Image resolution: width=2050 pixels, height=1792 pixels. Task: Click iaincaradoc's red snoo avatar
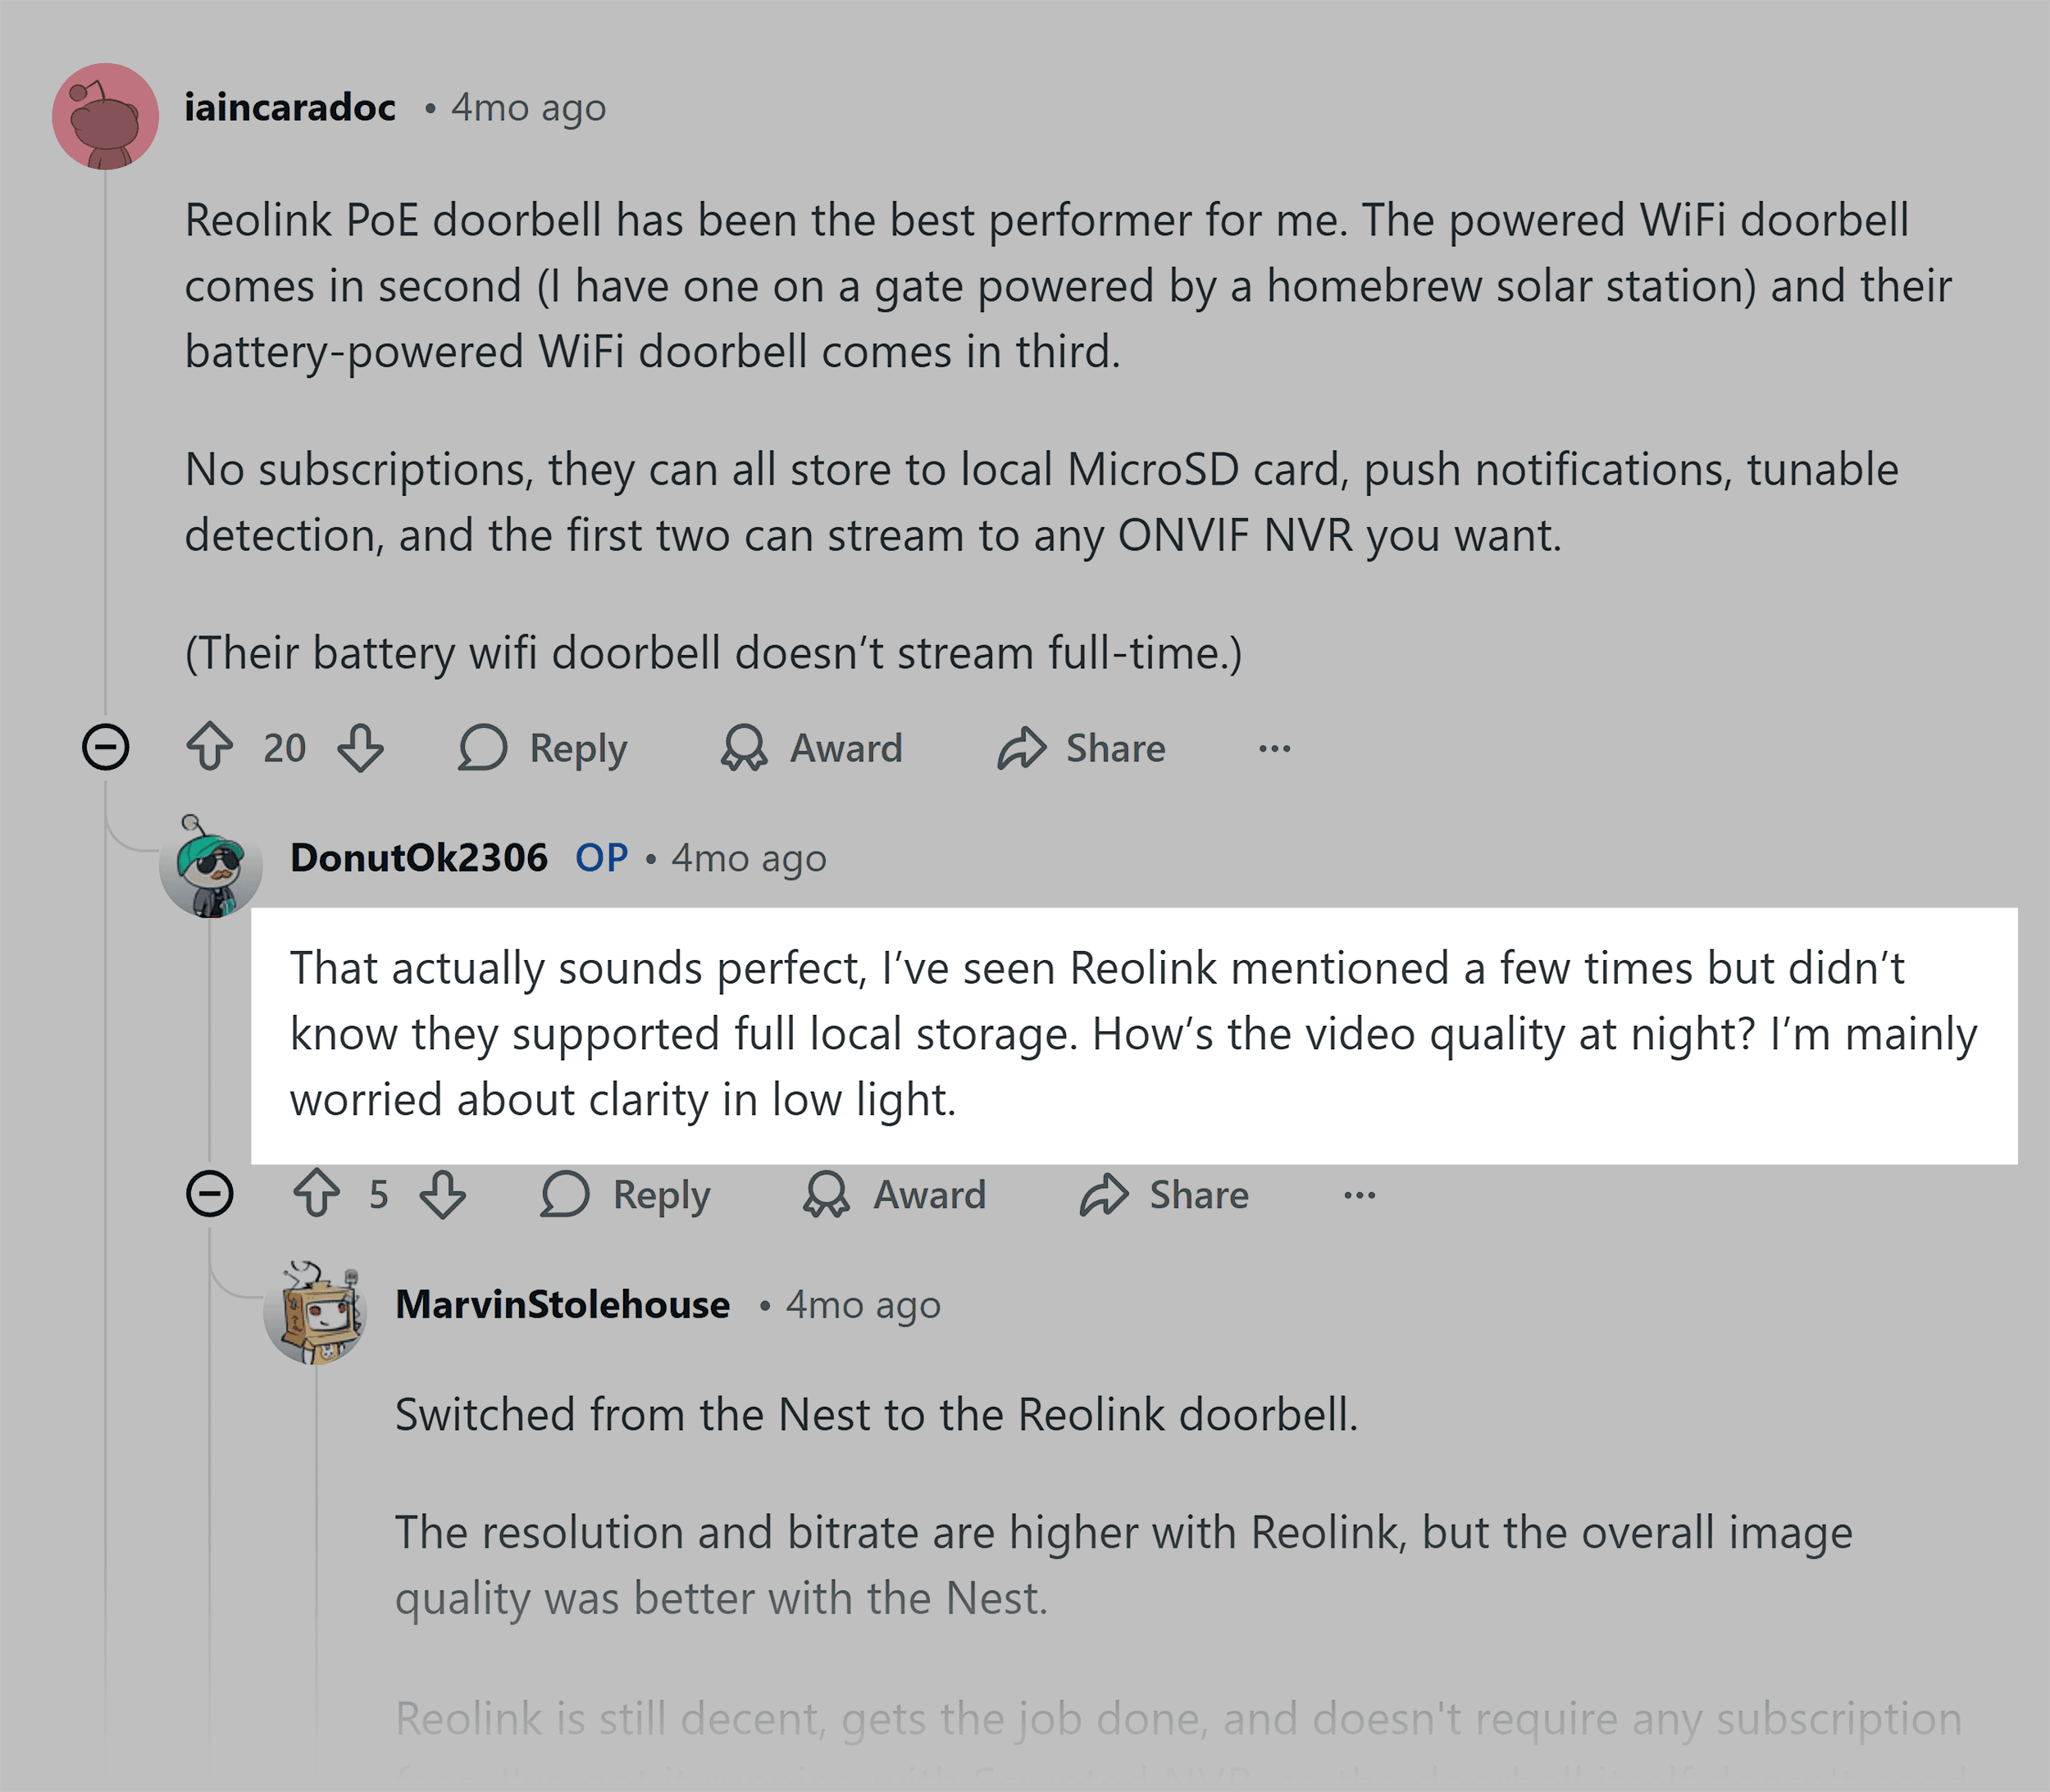[104, 114]
